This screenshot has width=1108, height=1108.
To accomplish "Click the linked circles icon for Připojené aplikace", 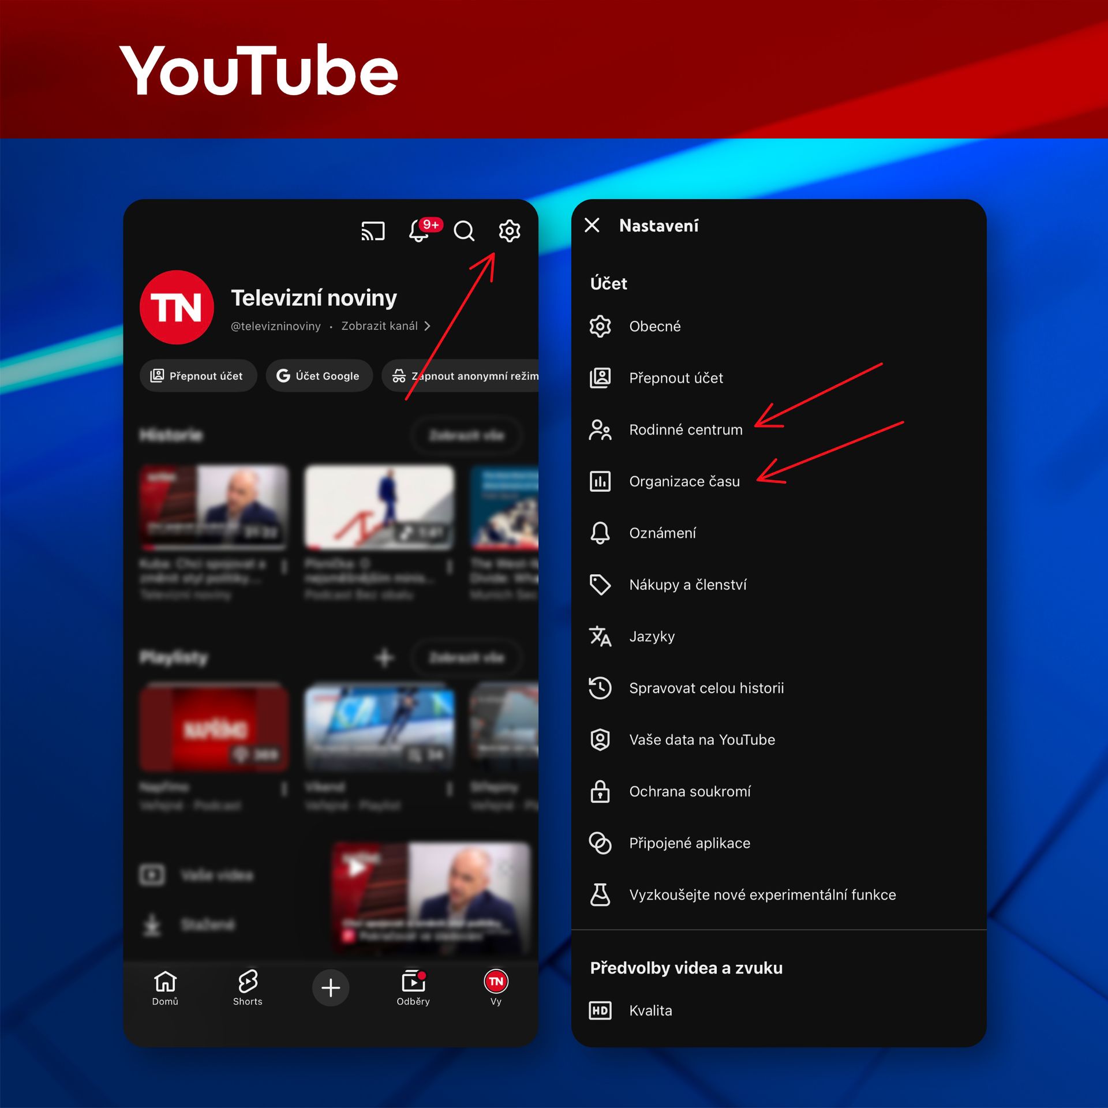I will tap(600, 843).
